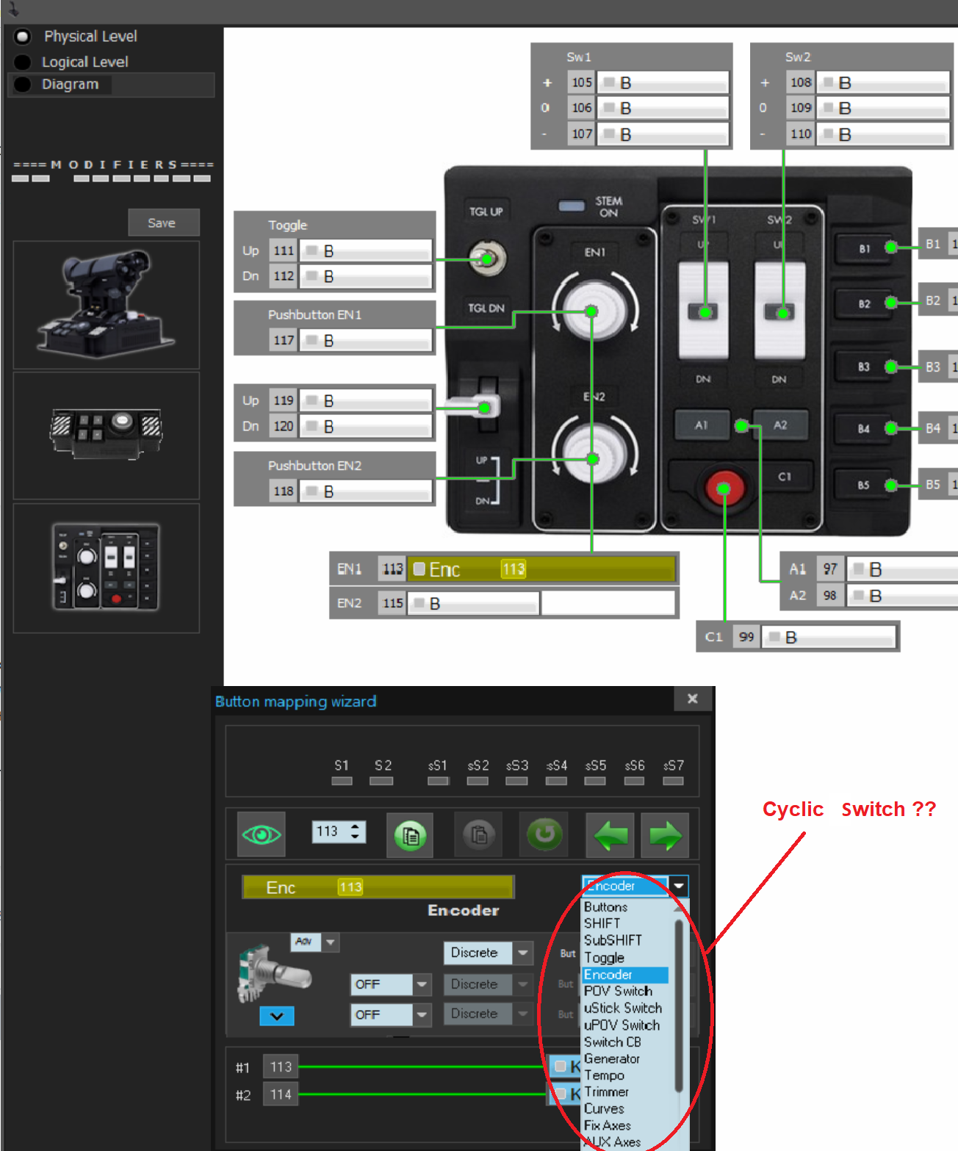Screen dimensions: 958x1151
Task: Toggle the sS1 subshift indicator
Action: click(x=439, y=781)
